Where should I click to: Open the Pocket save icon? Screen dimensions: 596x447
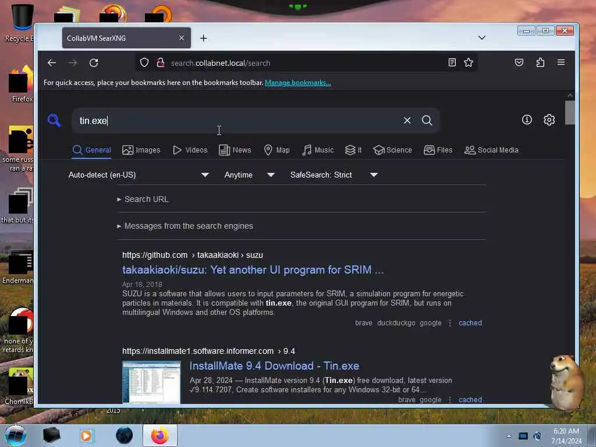coord(519,62)
